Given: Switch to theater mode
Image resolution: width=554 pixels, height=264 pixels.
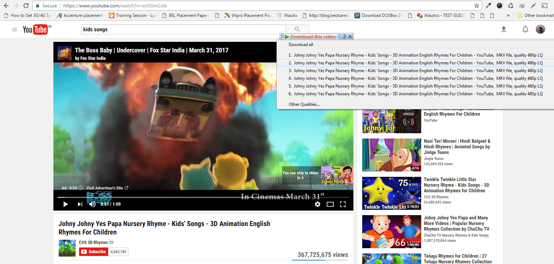Looking at the screenshot, I should (330, 204).
